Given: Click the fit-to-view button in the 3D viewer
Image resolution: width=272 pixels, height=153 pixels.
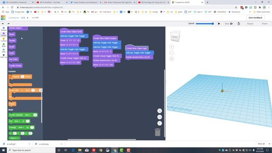Looking at the screenshot, I should click(172, 59).
